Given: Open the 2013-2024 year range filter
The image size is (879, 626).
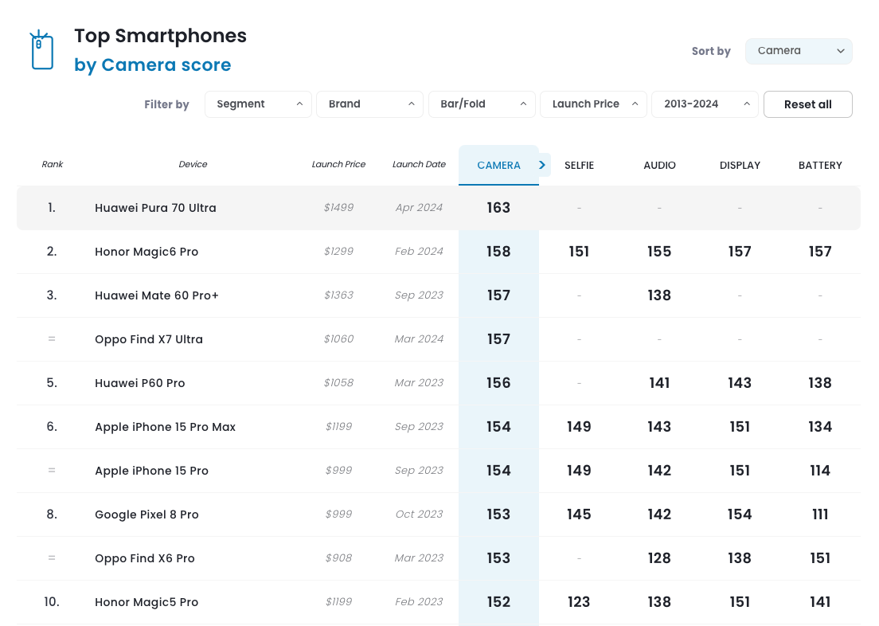Looking at the screenshot, I should coord(705,104).
